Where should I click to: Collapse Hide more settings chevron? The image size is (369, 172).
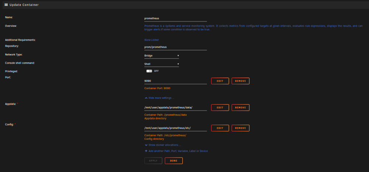[146, 98]
